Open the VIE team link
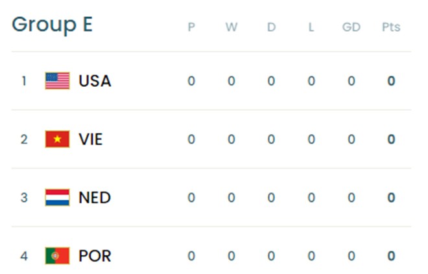Image resolution: width=428 pixels, height=274 pixels. coord(90,139)
